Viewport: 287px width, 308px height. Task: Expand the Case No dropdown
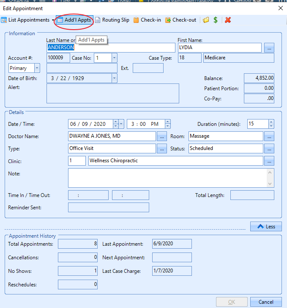point(114,58)
